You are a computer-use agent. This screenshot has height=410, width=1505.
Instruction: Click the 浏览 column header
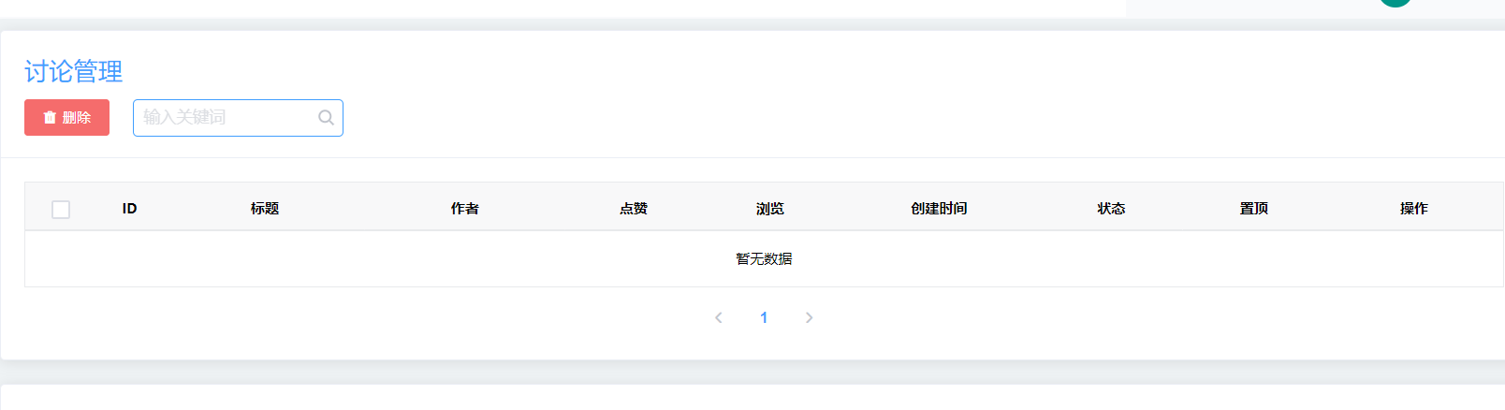click(770, 208)
